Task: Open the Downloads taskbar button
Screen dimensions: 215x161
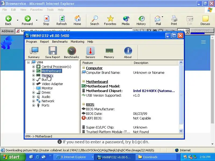Action: pyautogui.click(x=156, y=157)
